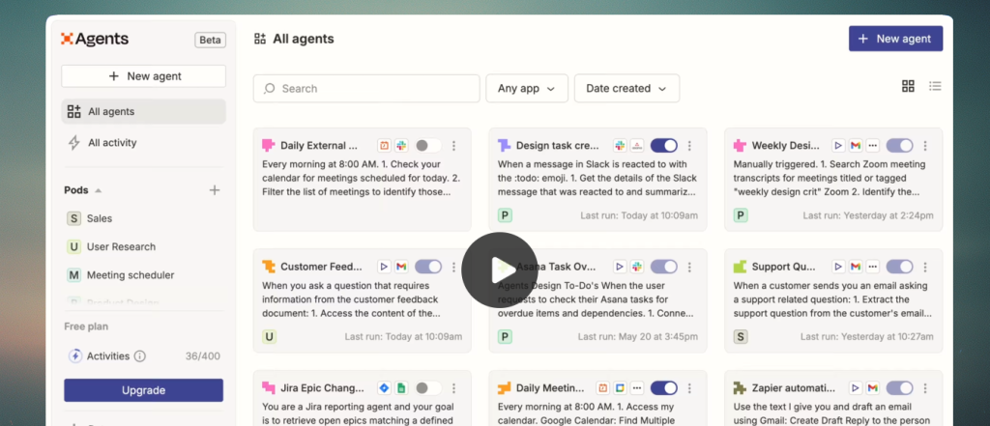Click the blue New agent button

tap(895, 39)
